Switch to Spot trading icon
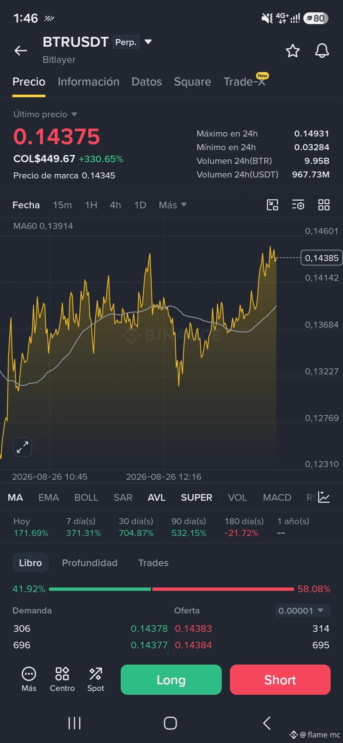This screenshot has width=343, height=743. (x=96, y=679)
